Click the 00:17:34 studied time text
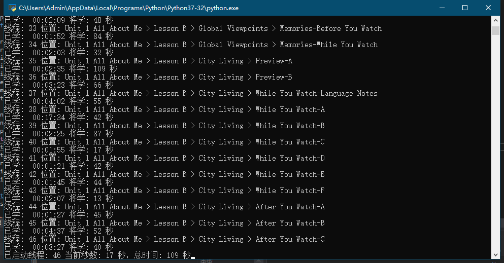 [x=49, y=118]
